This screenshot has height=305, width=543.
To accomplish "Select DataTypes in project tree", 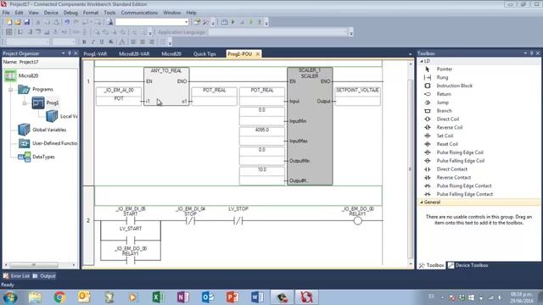I will coord(43,157).
